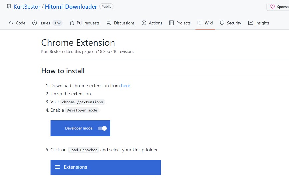Click the Insights graph icon
Screen dimensions: 289x178
click(x=250, y=23)
